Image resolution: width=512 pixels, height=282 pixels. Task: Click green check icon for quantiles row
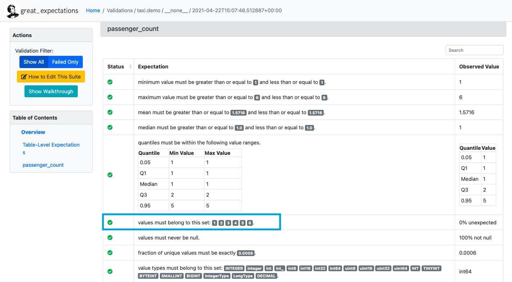(x=110, y=175)
